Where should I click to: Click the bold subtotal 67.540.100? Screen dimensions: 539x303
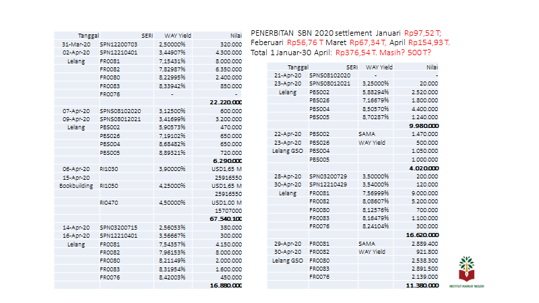click(226, 220)
